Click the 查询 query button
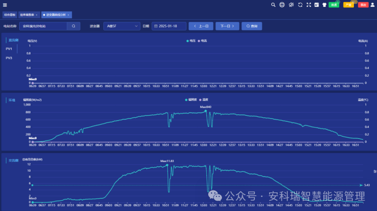 pyautogui.click(x=251, y=26)
